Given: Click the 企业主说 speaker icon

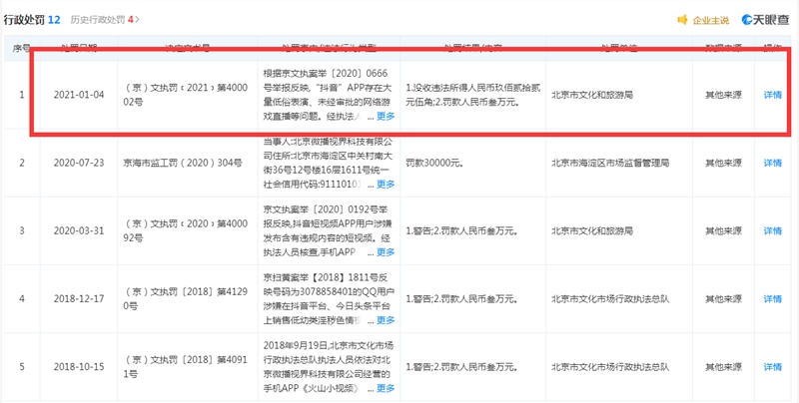Looking at the screenshot, I should [x=682, y=20].
